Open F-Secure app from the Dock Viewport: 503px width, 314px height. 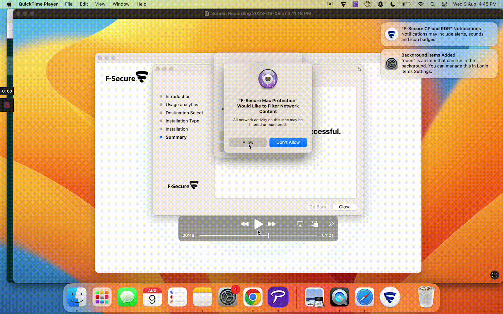coord(390,297)
